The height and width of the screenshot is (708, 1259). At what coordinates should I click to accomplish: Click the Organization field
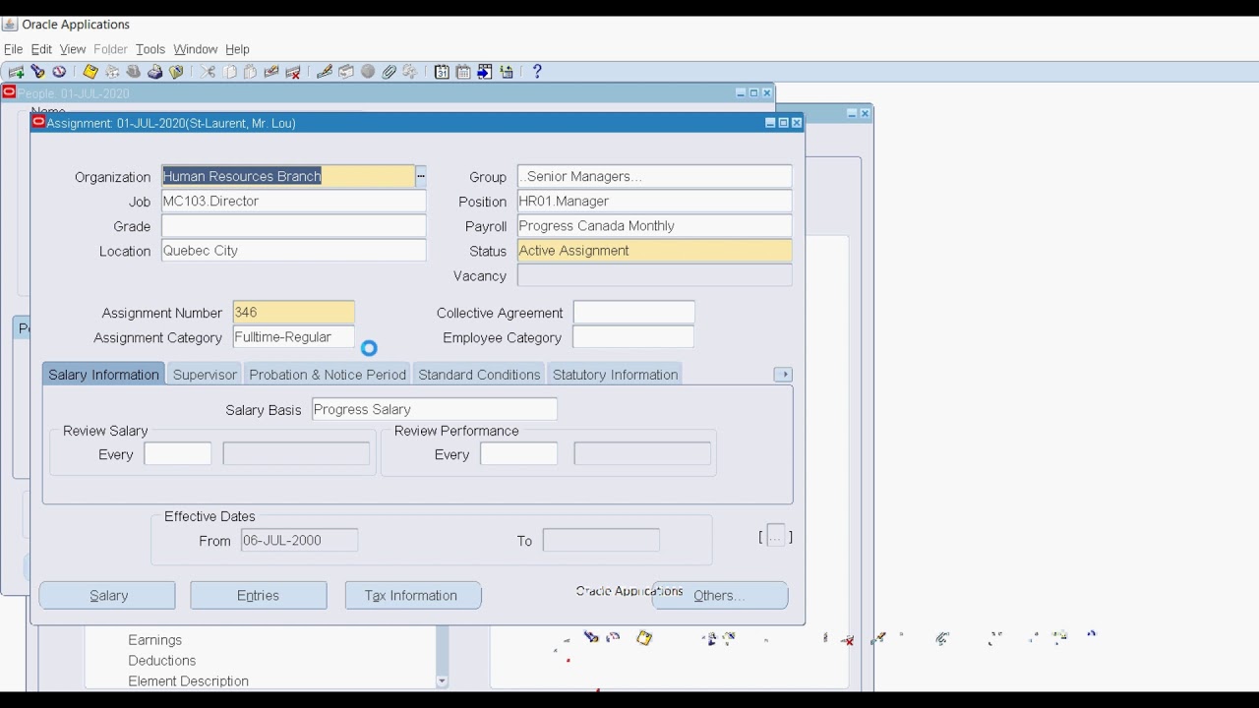coord(288,177)
